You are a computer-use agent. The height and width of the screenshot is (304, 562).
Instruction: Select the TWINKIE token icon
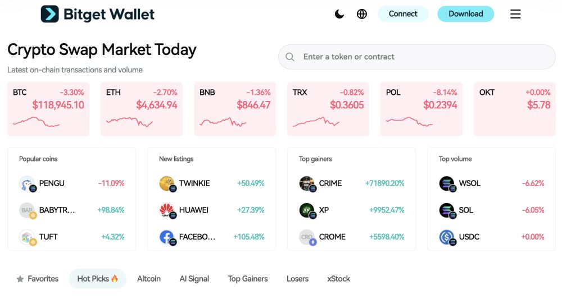(167, 184)
